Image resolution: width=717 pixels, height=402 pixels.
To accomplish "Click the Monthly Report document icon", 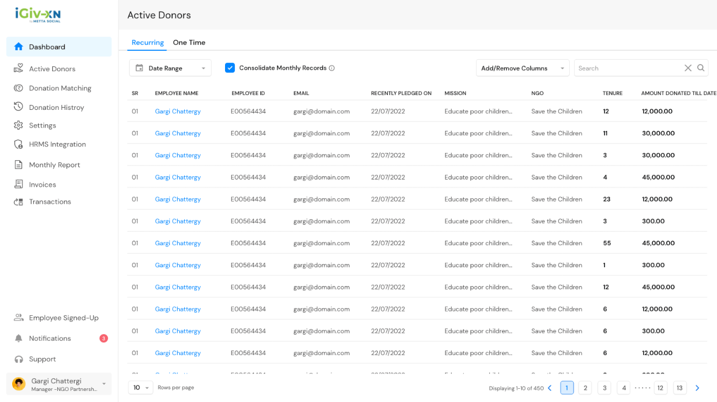I will (19, 165).
